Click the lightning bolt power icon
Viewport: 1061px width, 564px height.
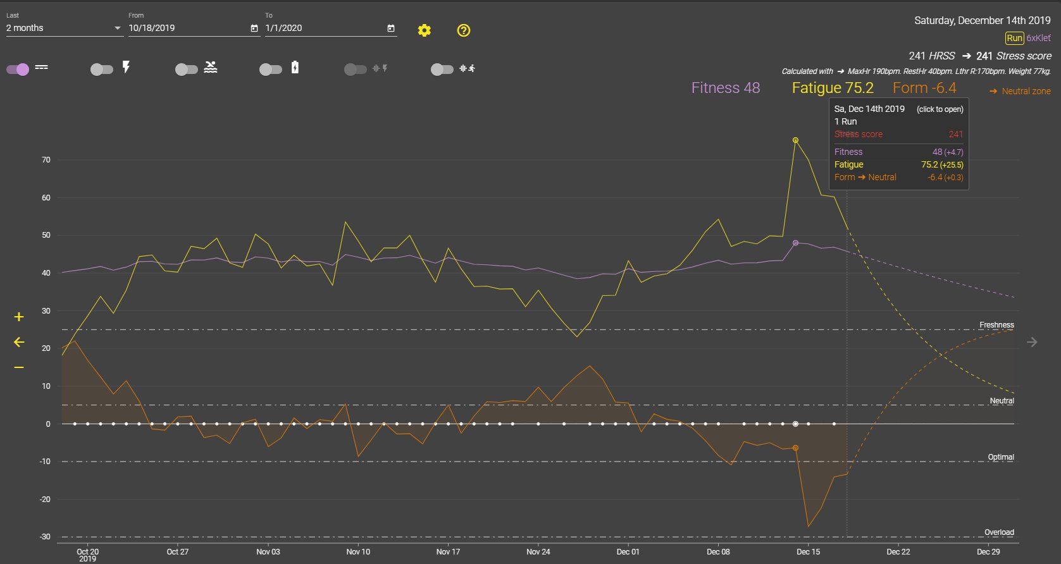126,67
